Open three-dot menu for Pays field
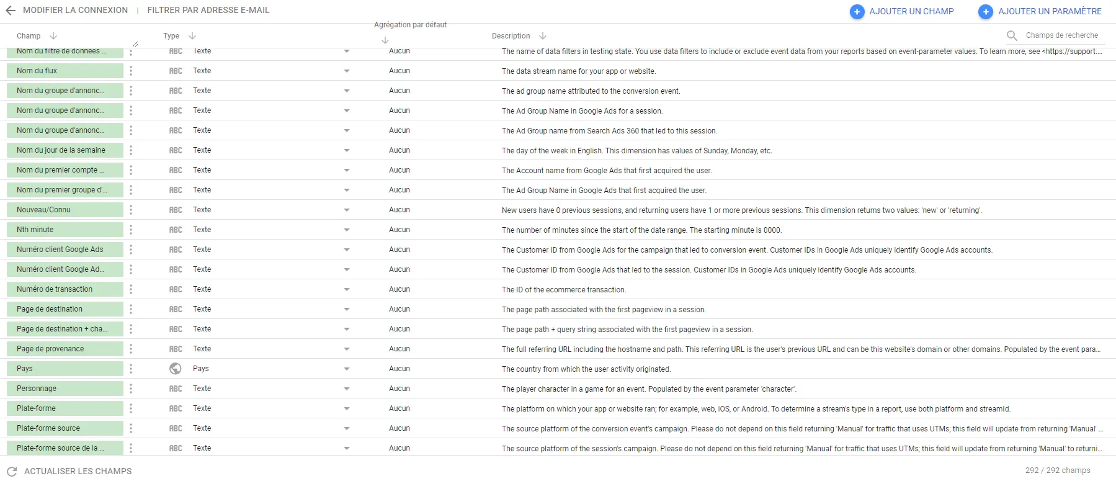 pos(131,369)
